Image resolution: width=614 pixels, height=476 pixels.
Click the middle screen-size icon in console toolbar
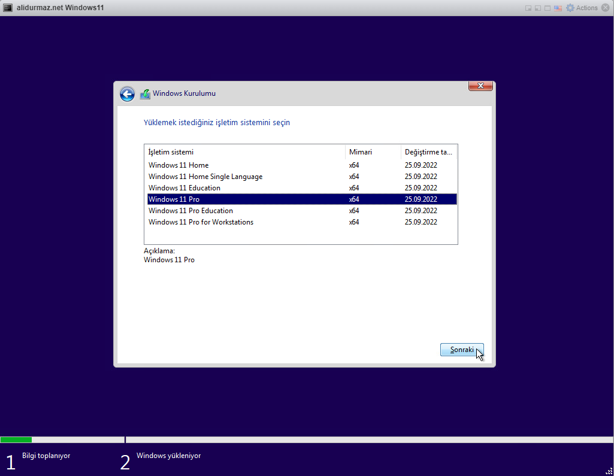pyautogui.click(x=537, y=7)
